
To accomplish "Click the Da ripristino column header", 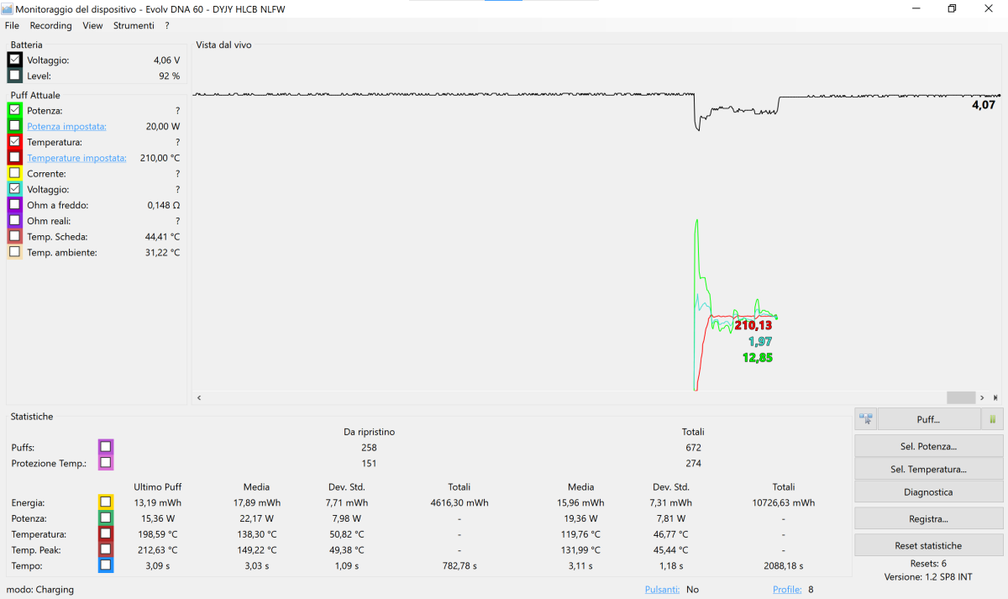I will (369, 432).
